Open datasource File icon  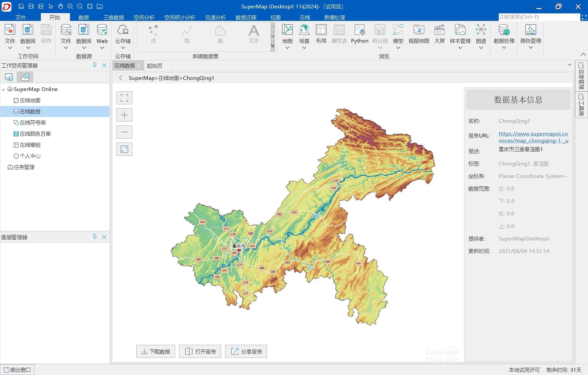(x=66, y=30)
